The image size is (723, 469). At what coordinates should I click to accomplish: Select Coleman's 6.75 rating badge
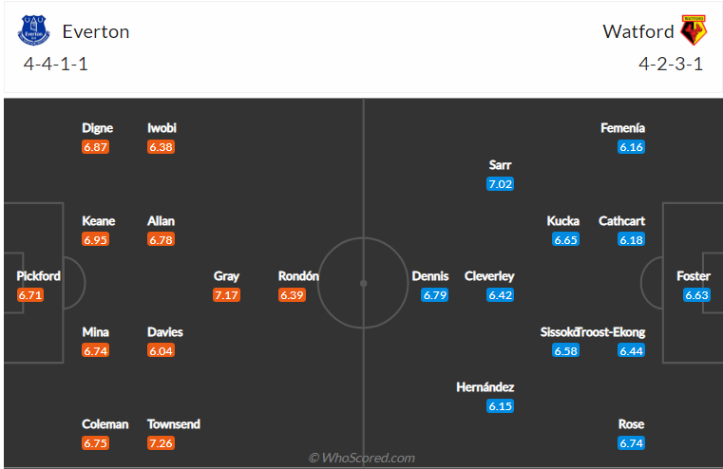click(x=96, y=443)
